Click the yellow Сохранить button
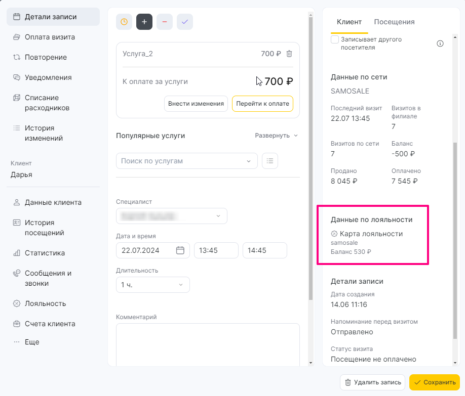Screen dimensions: 465x396 [x=435, y=382]
